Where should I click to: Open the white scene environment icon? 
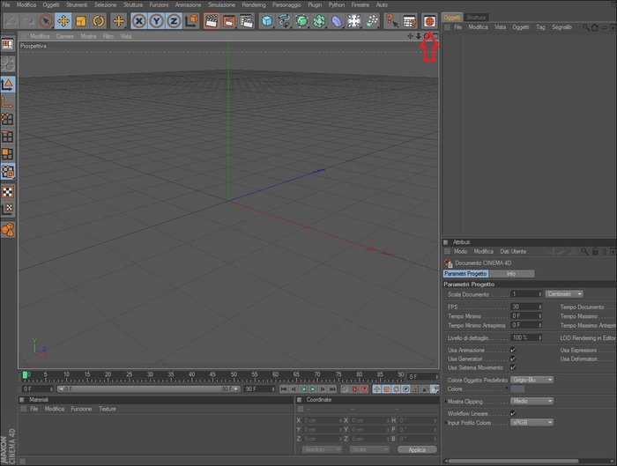tap(353, 21)
